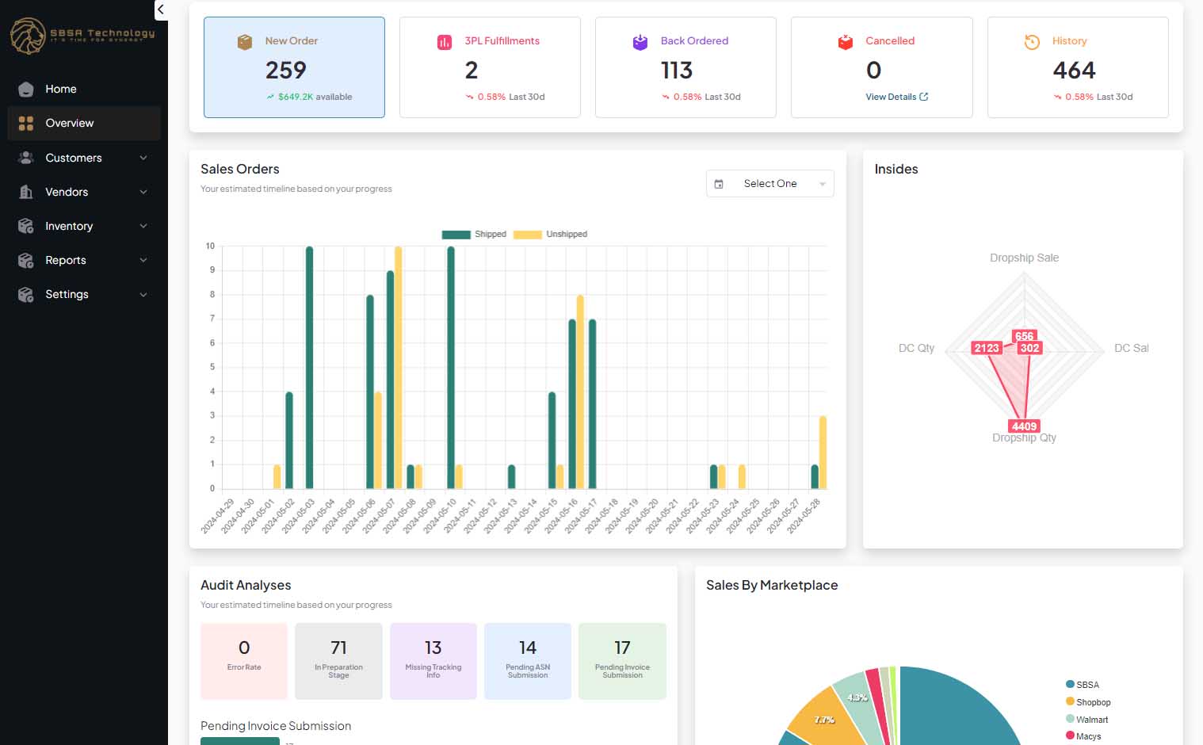The image size is (1203, 745).
Task: Click the Vendors building icon
Action: pos(26,192)
